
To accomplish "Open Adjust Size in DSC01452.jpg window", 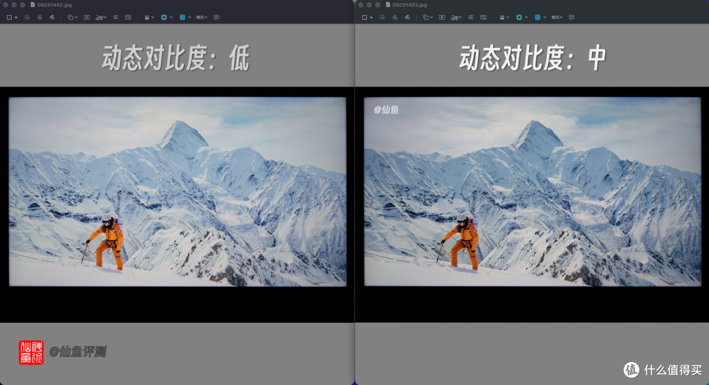I will click(x=129, y=17).
